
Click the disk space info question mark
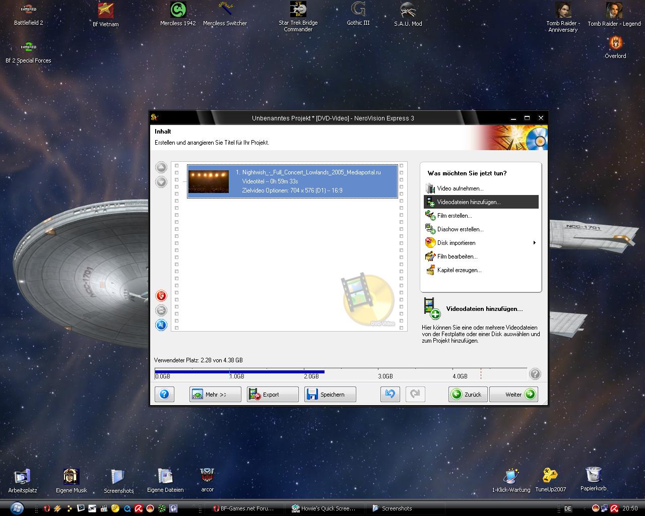point(535,374)
